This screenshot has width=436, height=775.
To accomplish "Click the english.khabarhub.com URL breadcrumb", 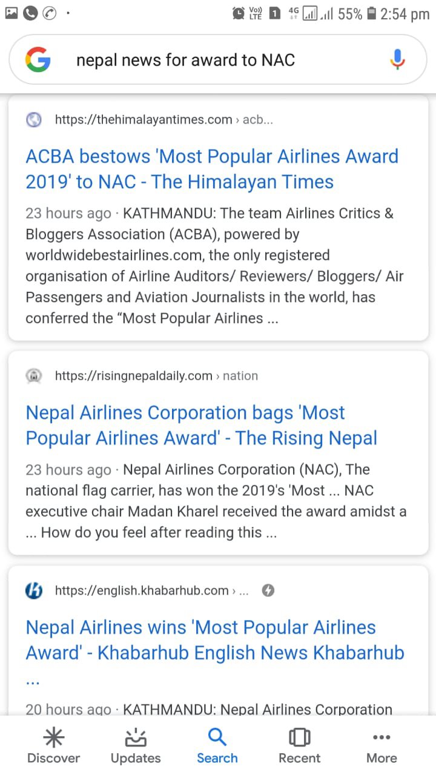I will [151, 590].
